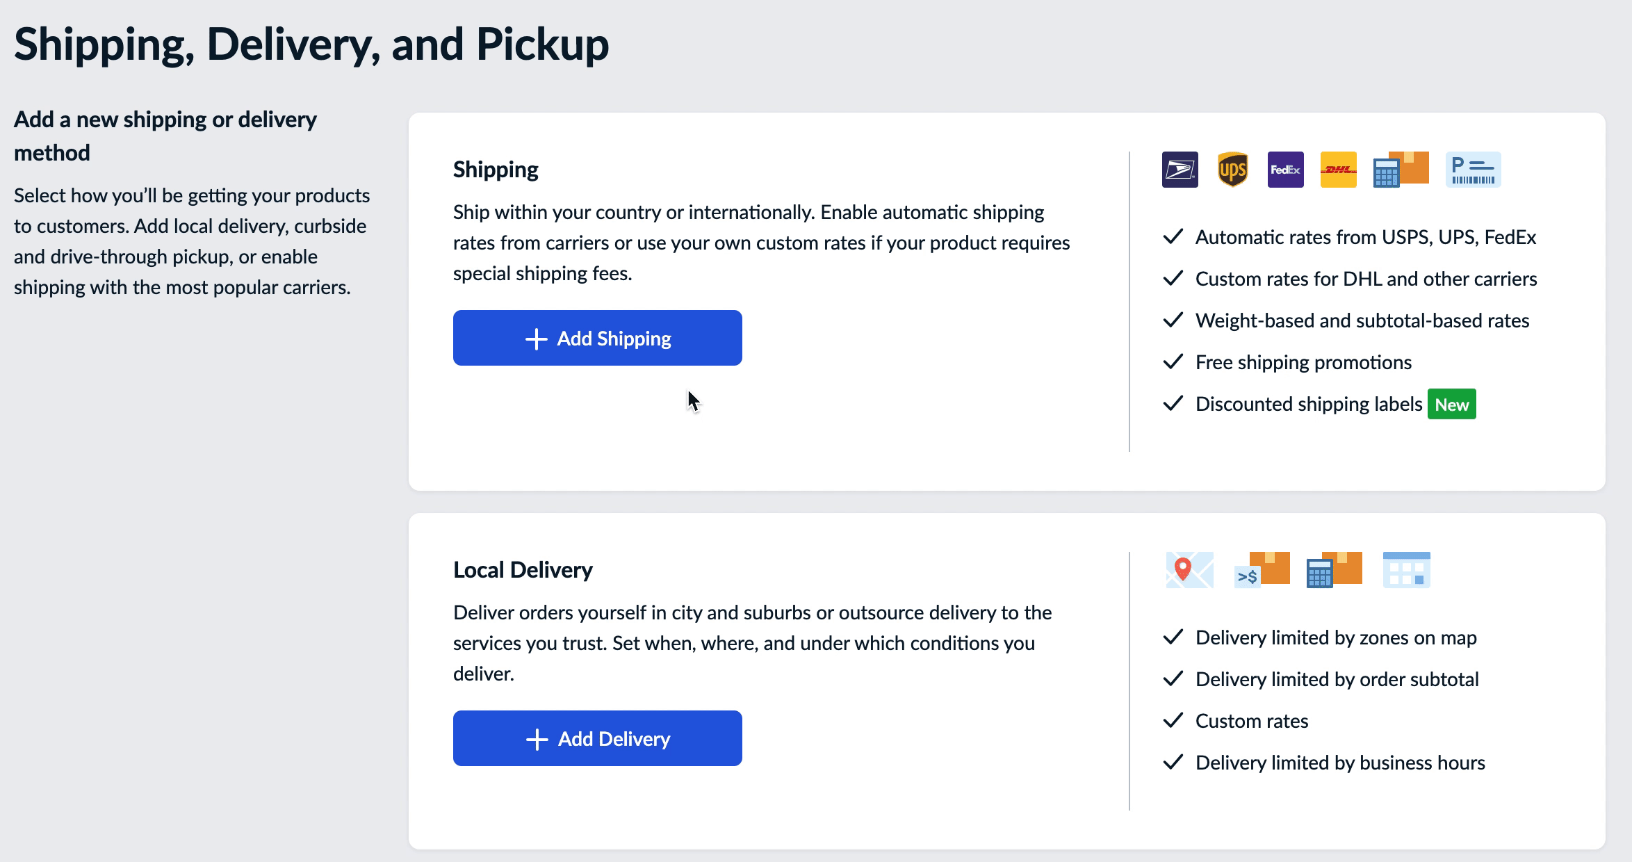Click the Shipping, Delivery, and Pickup page title
Image resolution: width=1632 pixels, height=862 pixels.
(311, 44)
